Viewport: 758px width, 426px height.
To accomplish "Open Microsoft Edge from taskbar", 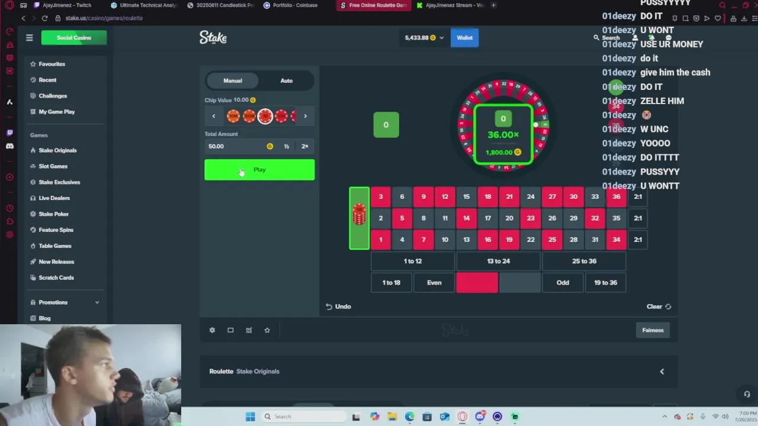I will tap(410, 417).
